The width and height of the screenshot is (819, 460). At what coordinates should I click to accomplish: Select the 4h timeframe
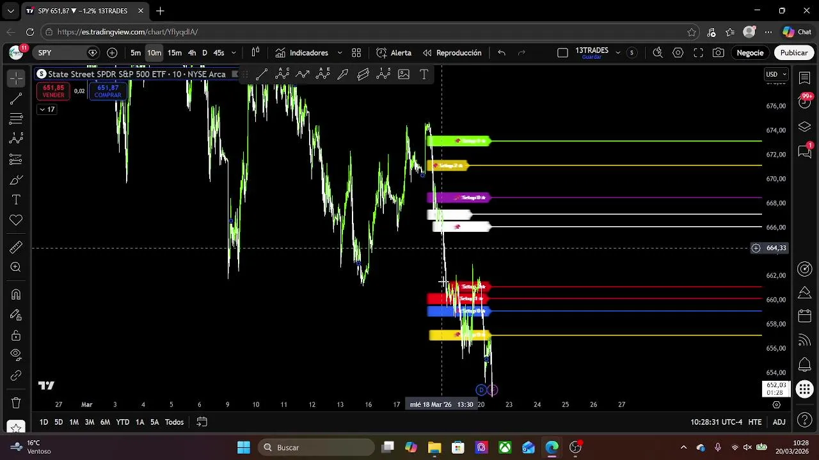[x=192, y=53]
